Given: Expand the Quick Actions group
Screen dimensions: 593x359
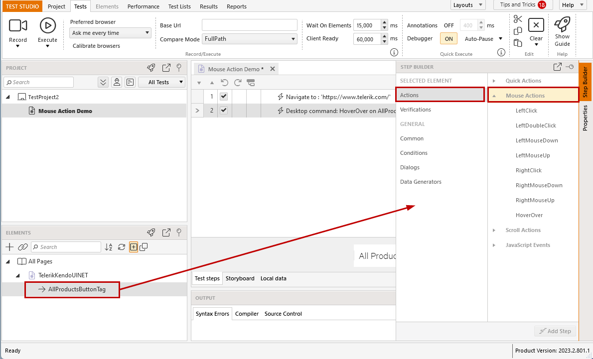Looking at the screenshot, I should click(x=494, y=81).
